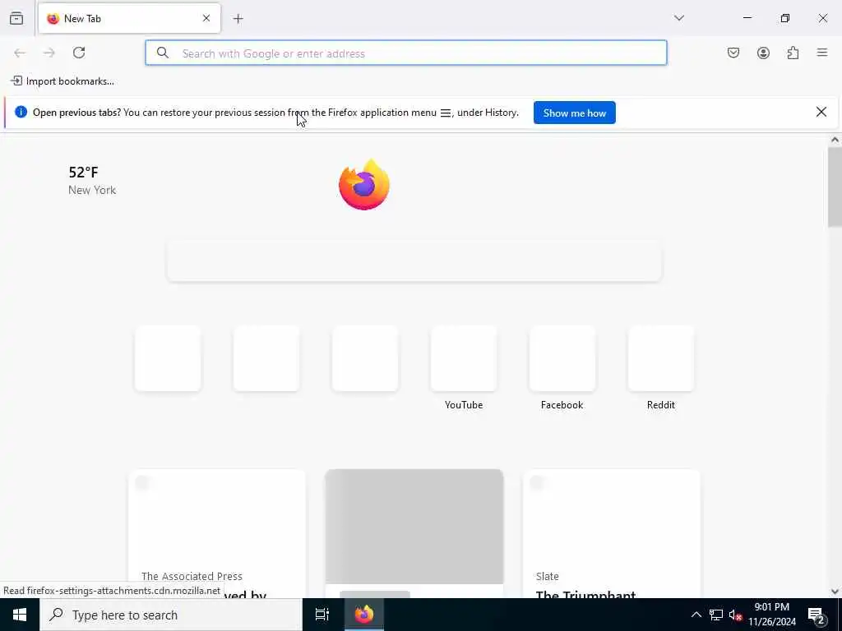Reload the current page
The image size is (842, 631).
79,53
